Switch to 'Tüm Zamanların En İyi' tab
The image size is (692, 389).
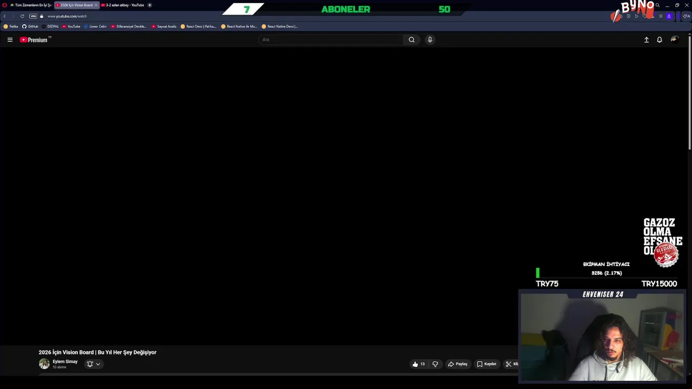(x=30, y=5)
